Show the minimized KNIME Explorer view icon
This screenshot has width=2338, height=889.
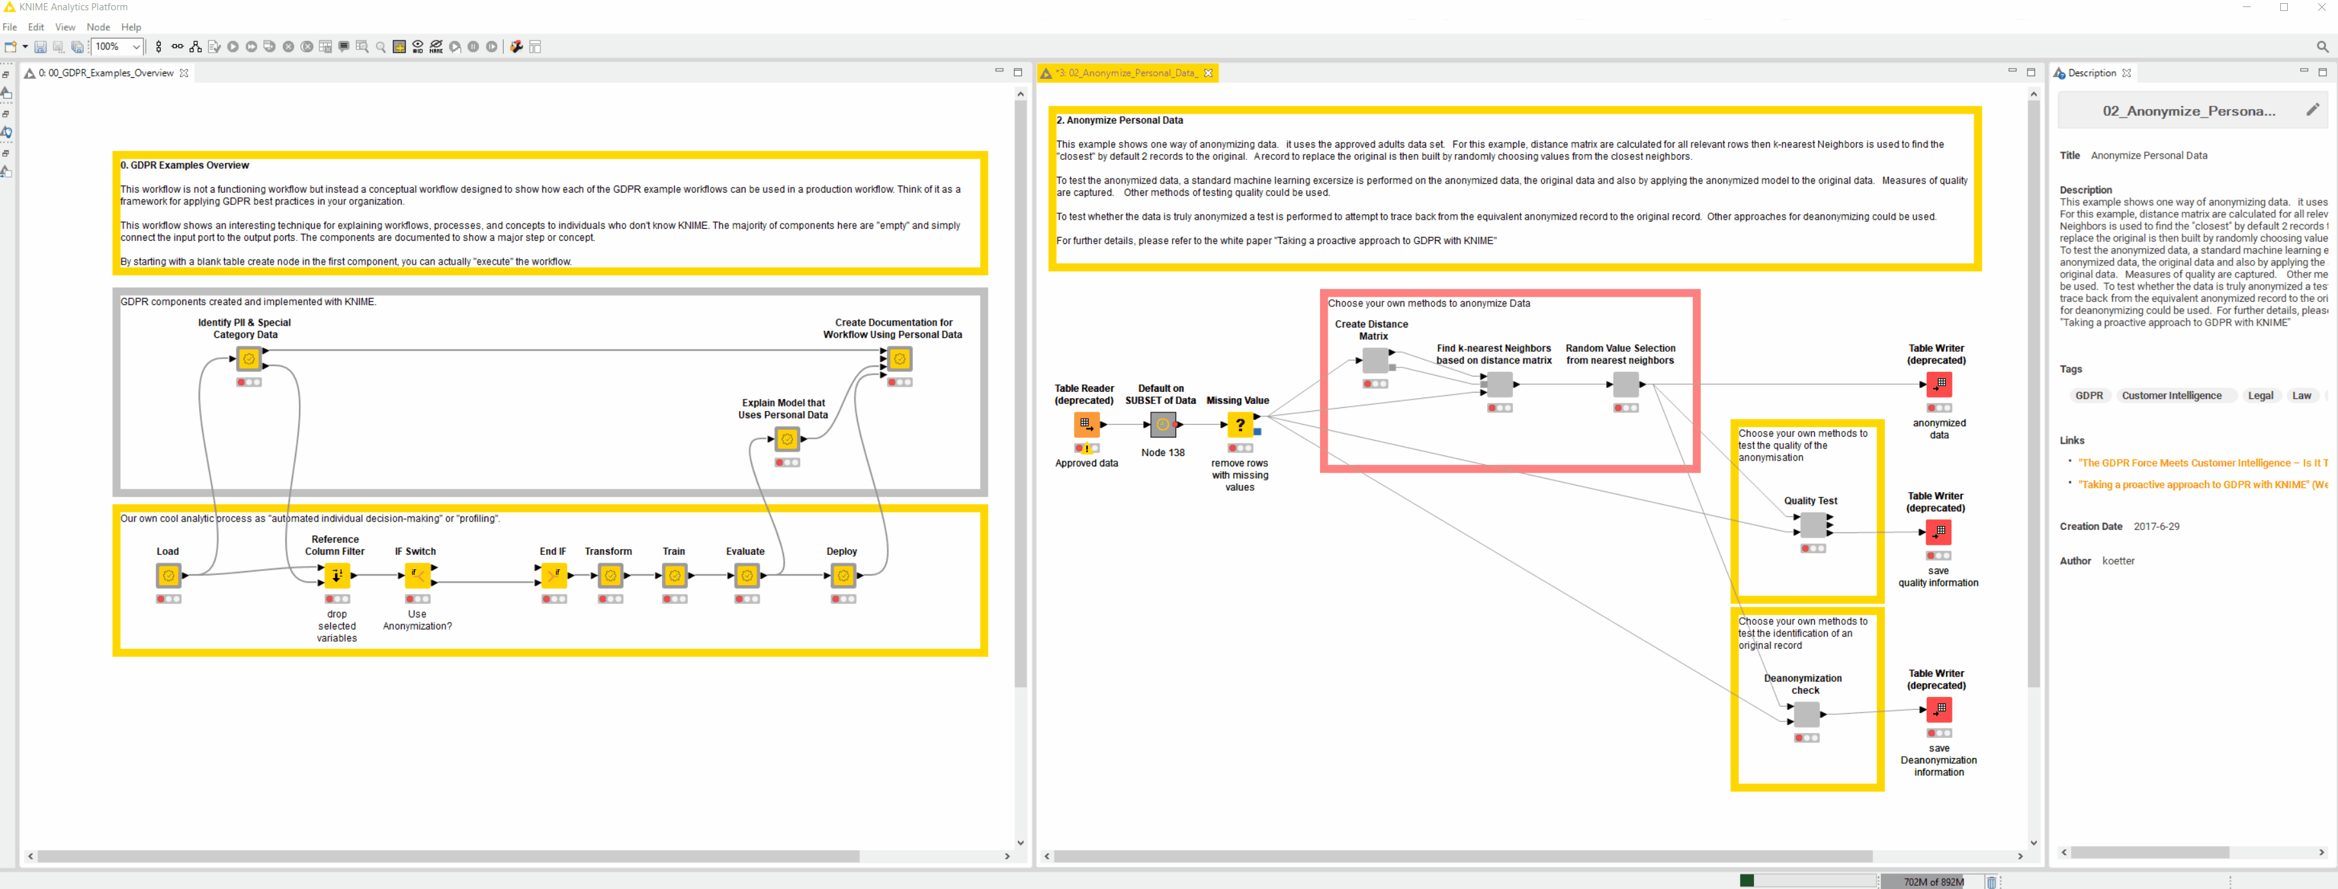(x=6, y=93)
